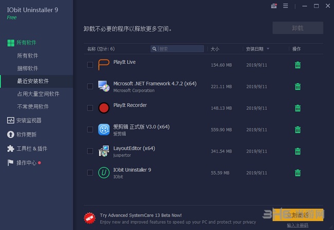This screenshot has width=334, height=230.
Task: Select 所有软件 sub-item in sidebar
Action: (27, 56)
